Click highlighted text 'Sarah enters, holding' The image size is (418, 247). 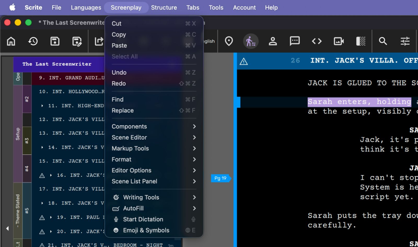coord(359,102)
